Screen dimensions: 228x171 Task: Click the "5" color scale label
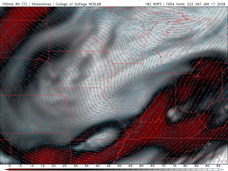coord(21,166)
